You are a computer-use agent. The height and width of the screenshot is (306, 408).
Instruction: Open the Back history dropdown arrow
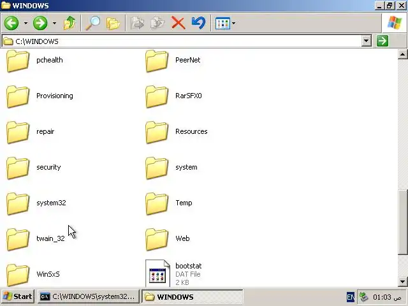point(25,23)
